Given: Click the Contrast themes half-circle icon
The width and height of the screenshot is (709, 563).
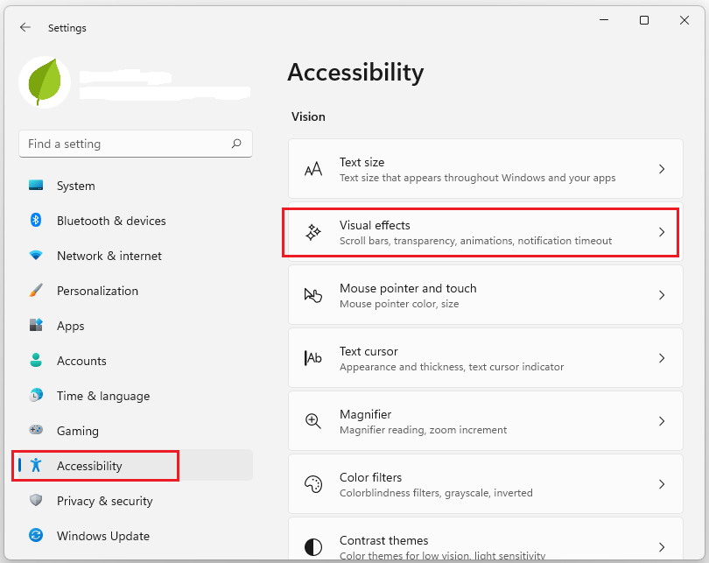Looking at the screenshot, I should pos(312,547).
